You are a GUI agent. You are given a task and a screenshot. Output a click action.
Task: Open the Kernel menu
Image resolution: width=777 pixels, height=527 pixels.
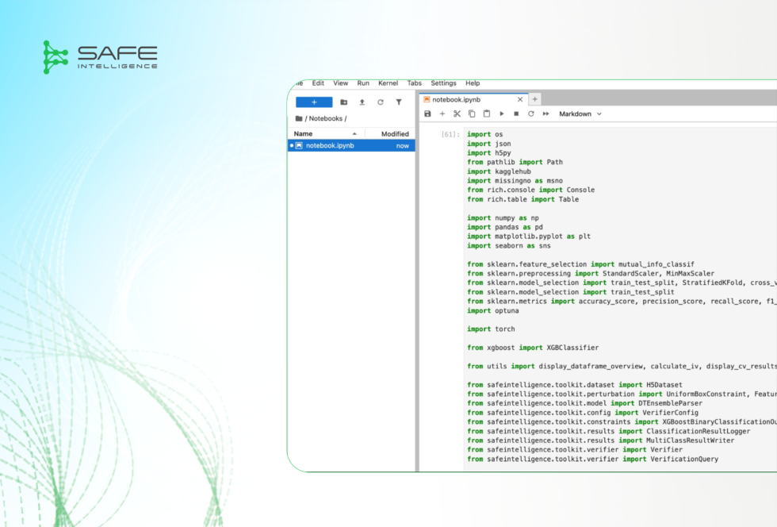388,83
